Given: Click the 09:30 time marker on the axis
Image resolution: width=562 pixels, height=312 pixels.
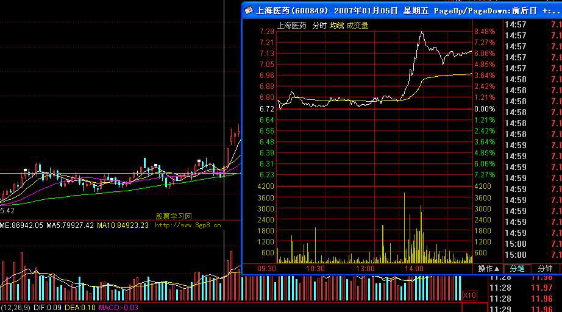Looking at the screenshot, I should 266,269.
